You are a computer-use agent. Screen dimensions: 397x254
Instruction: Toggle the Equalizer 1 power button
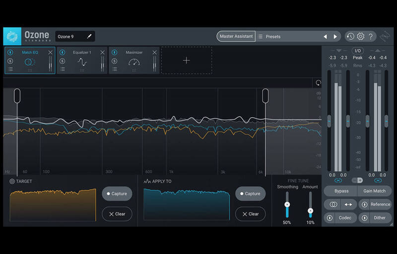click(63, 52)
